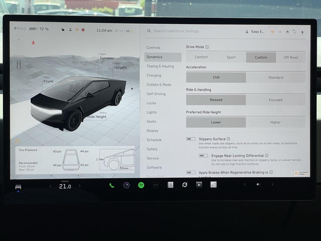Open Charging settings
Viewport: 321px width, 241px height.
pyautogui.click(x=154, y=76)
